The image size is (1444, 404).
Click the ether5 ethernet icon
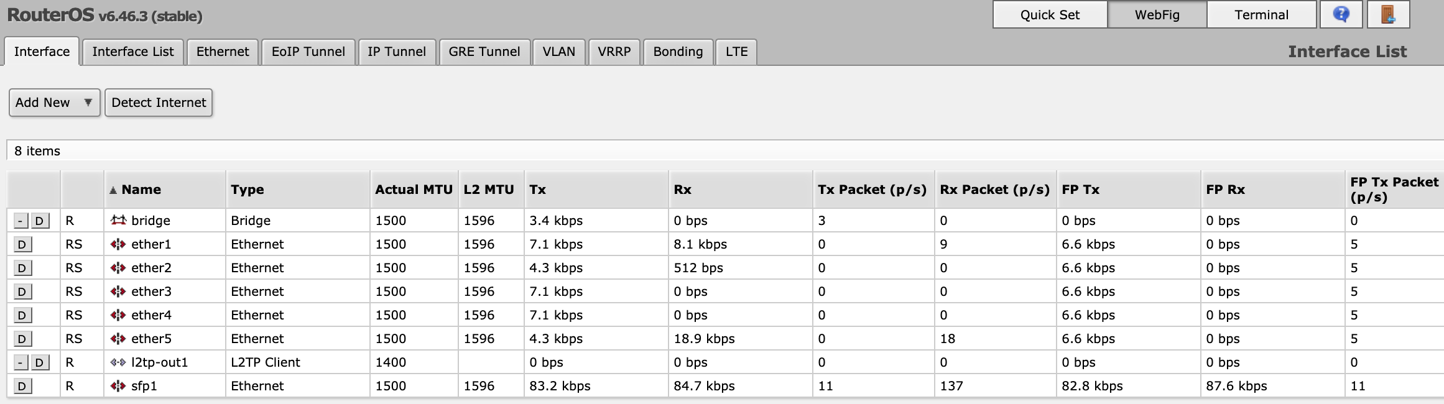click(x=118, y=339)
